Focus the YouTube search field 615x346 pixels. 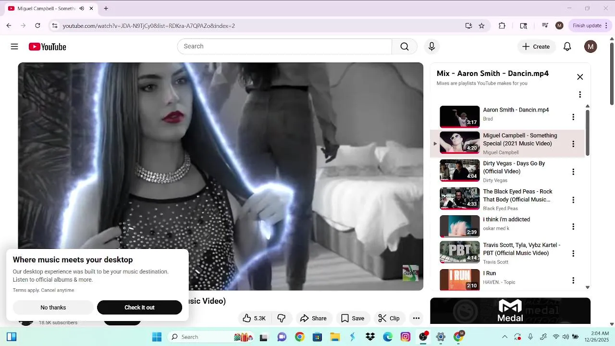pos(284,47)
